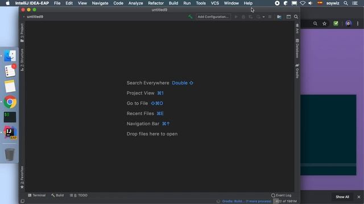Open IntelliJ IDEA EAP from the Dock
The height and width of the screenshot is (204, 364).
pos(10,132)
